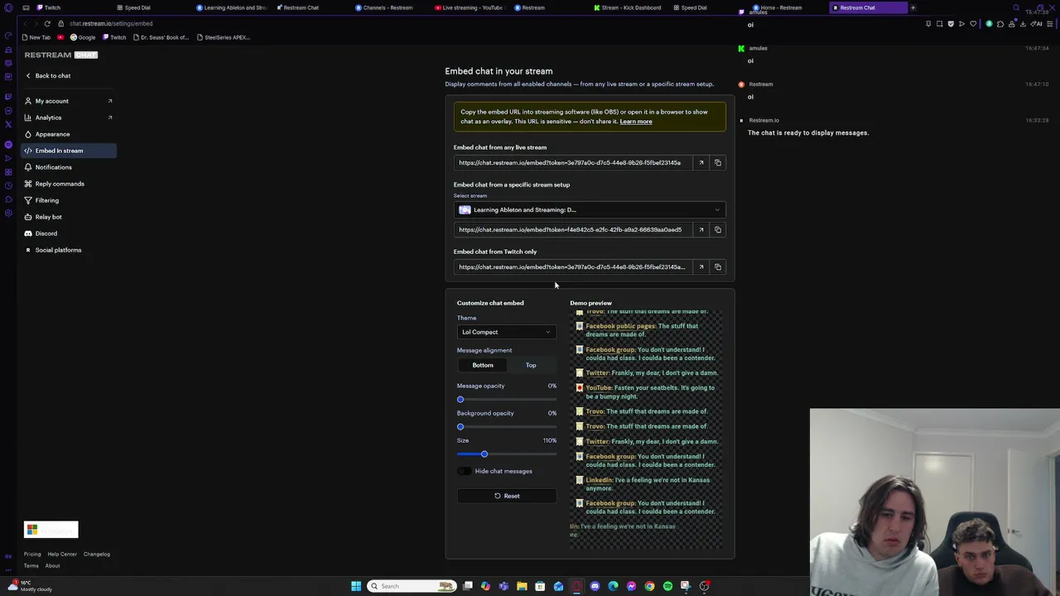Click the Back to chat link
This screenshot has width=1060, height=596.
tap(48, 76)
